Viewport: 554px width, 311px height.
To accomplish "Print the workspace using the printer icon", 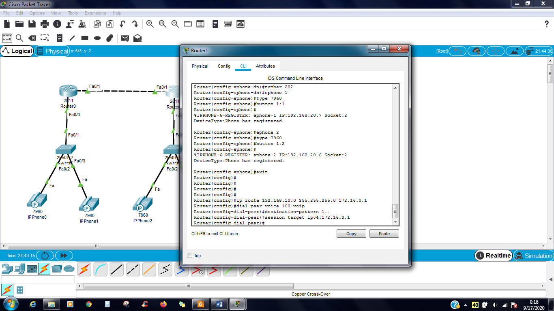I will point(45,24).
